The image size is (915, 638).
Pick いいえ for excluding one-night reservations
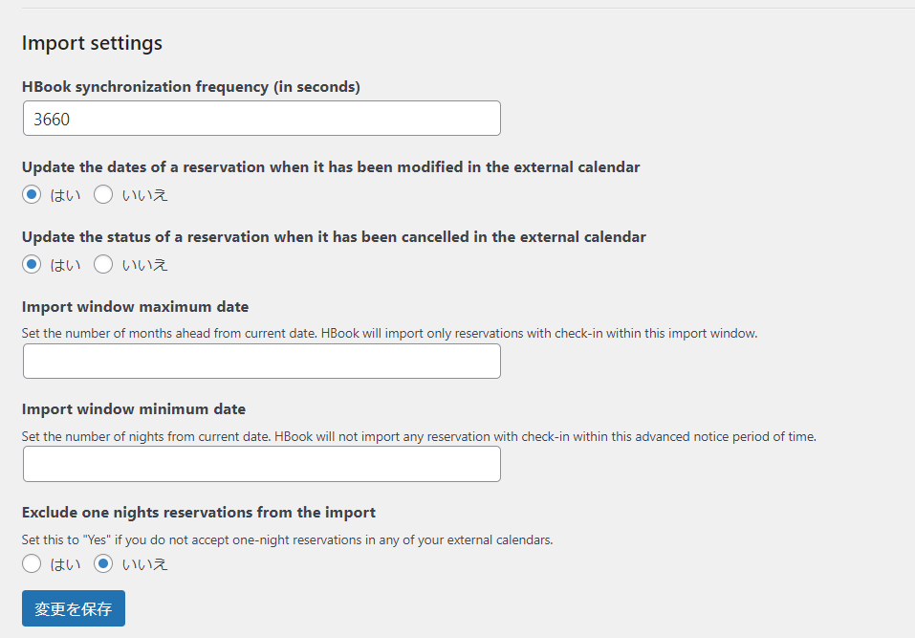(x=103, y=563)
